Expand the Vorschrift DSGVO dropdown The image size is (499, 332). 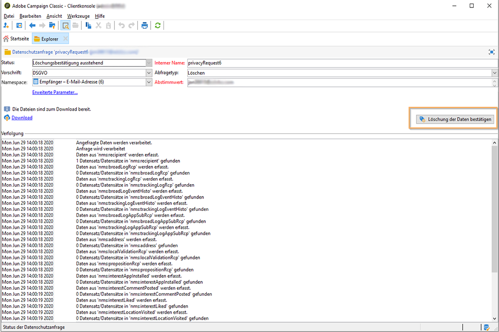click(x=149, y=73)
